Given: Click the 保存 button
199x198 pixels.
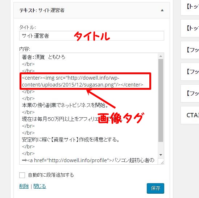Looking at the screenshot, I should [156, 188].
